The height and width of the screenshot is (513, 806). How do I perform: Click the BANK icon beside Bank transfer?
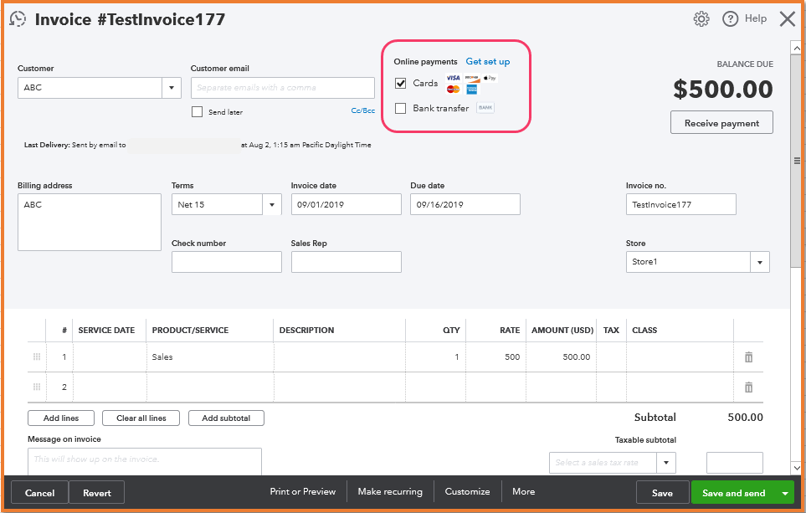point(485,107)
